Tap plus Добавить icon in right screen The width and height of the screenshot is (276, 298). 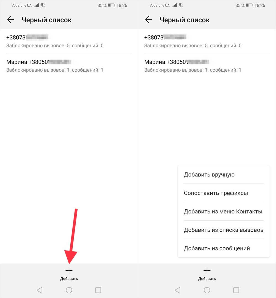[x=207, y=274]
